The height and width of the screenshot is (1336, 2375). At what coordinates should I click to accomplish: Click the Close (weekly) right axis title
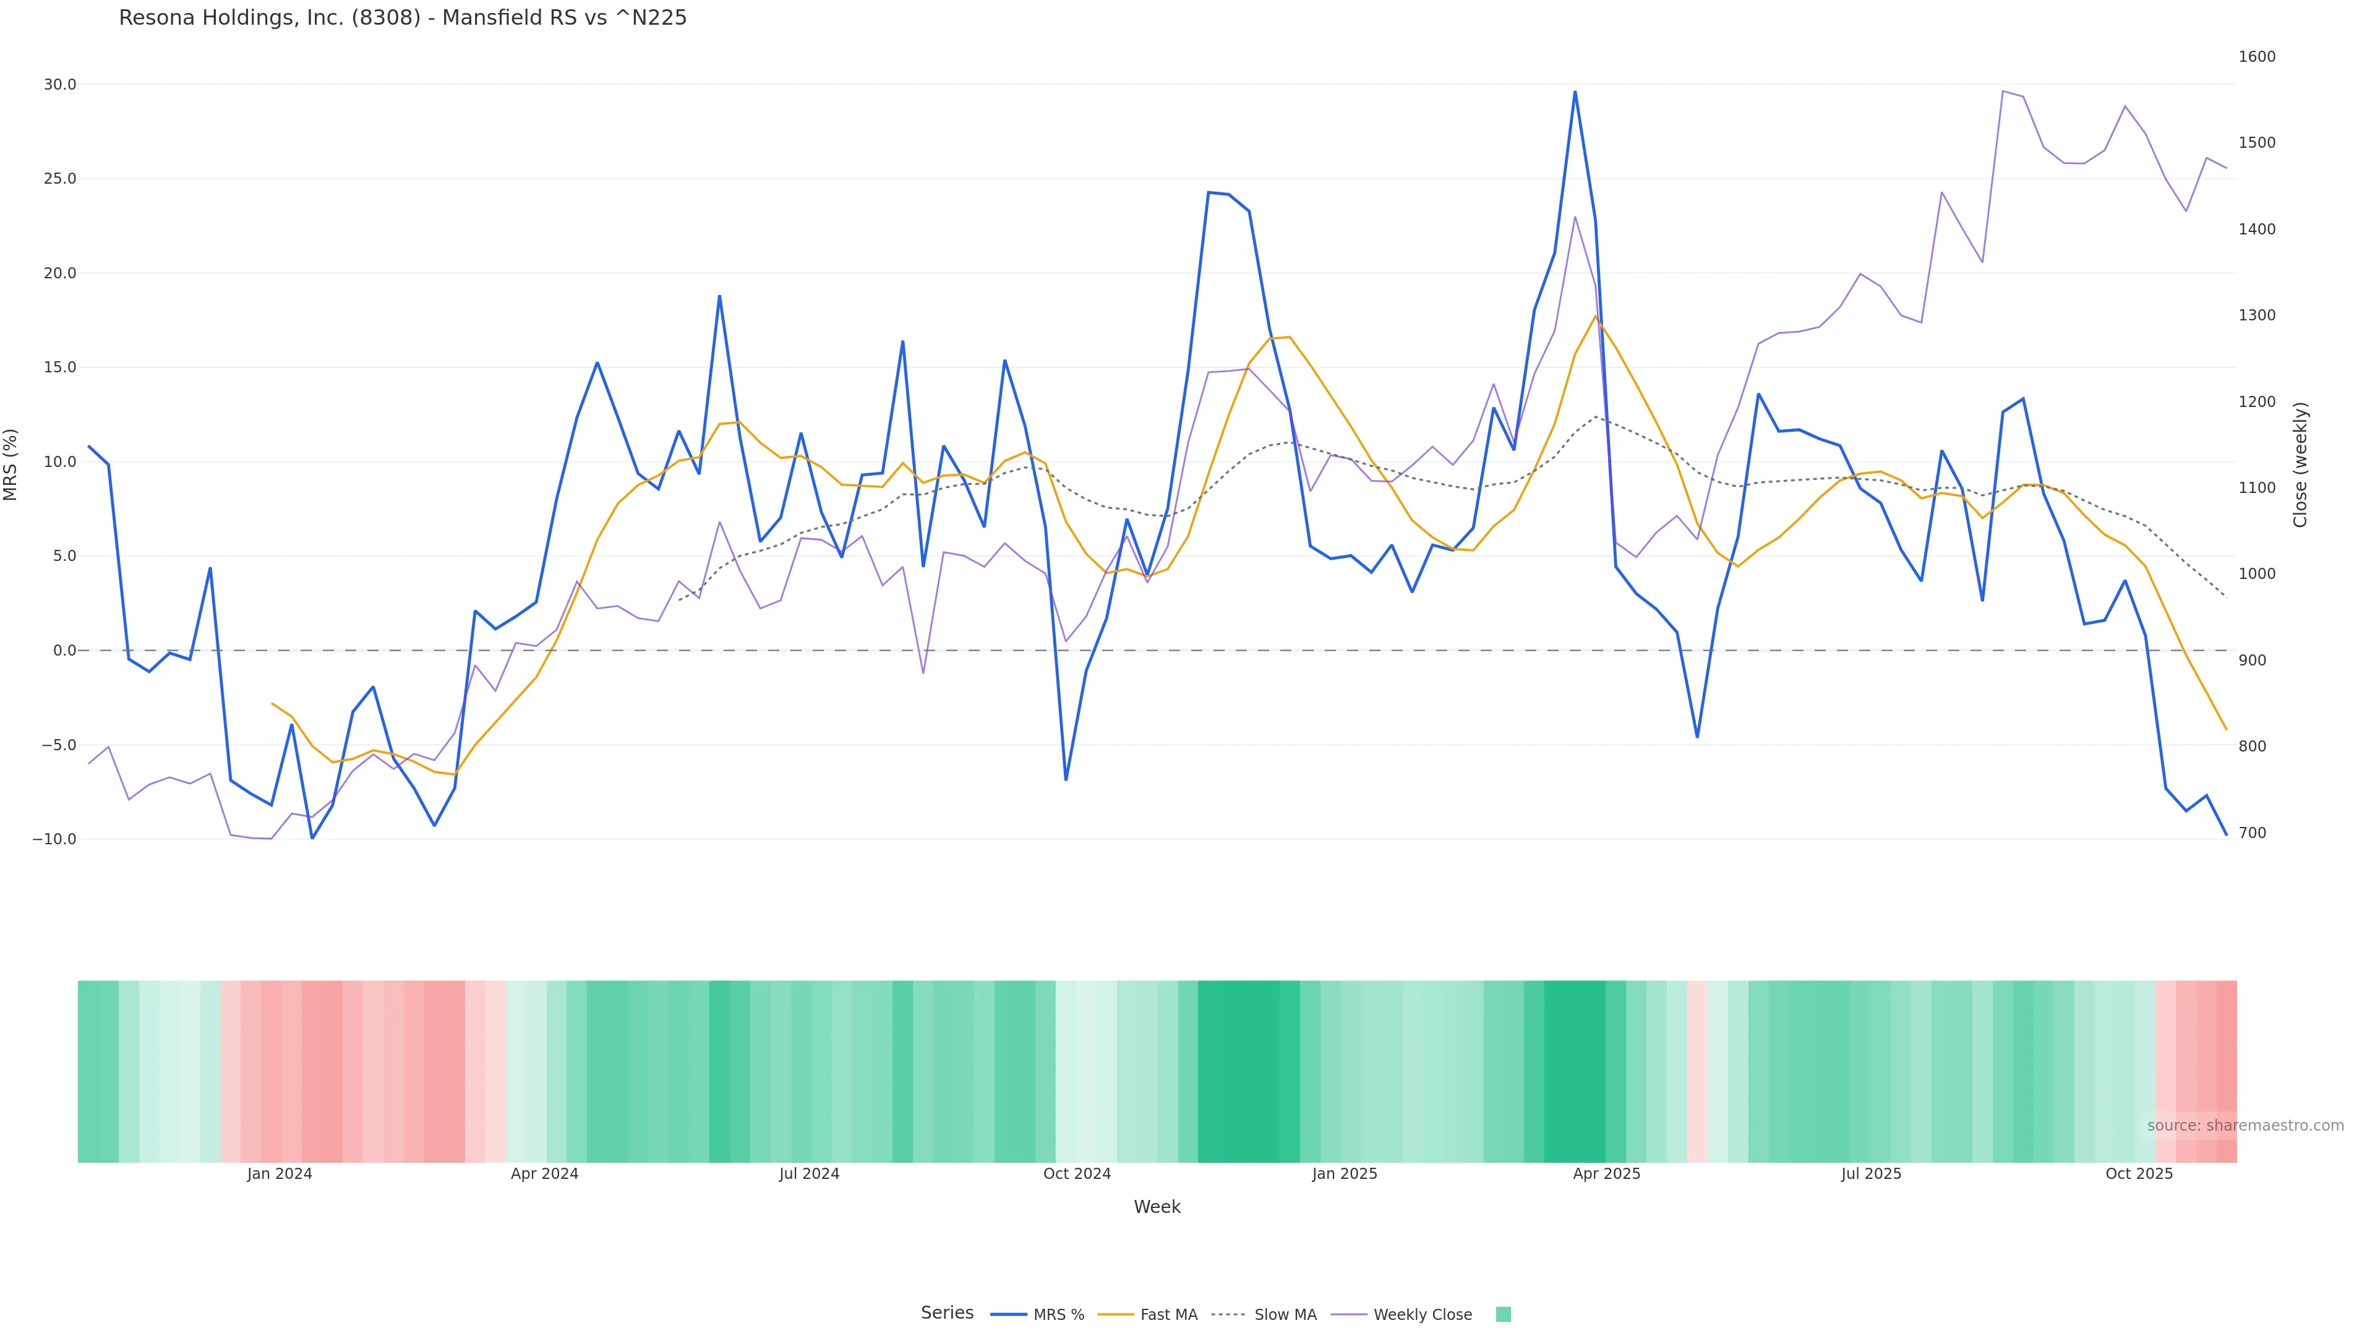[2300, 464]
